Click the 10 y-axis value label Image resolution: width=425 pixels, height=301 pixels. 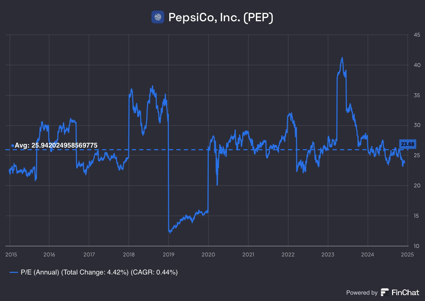[416, 246]
